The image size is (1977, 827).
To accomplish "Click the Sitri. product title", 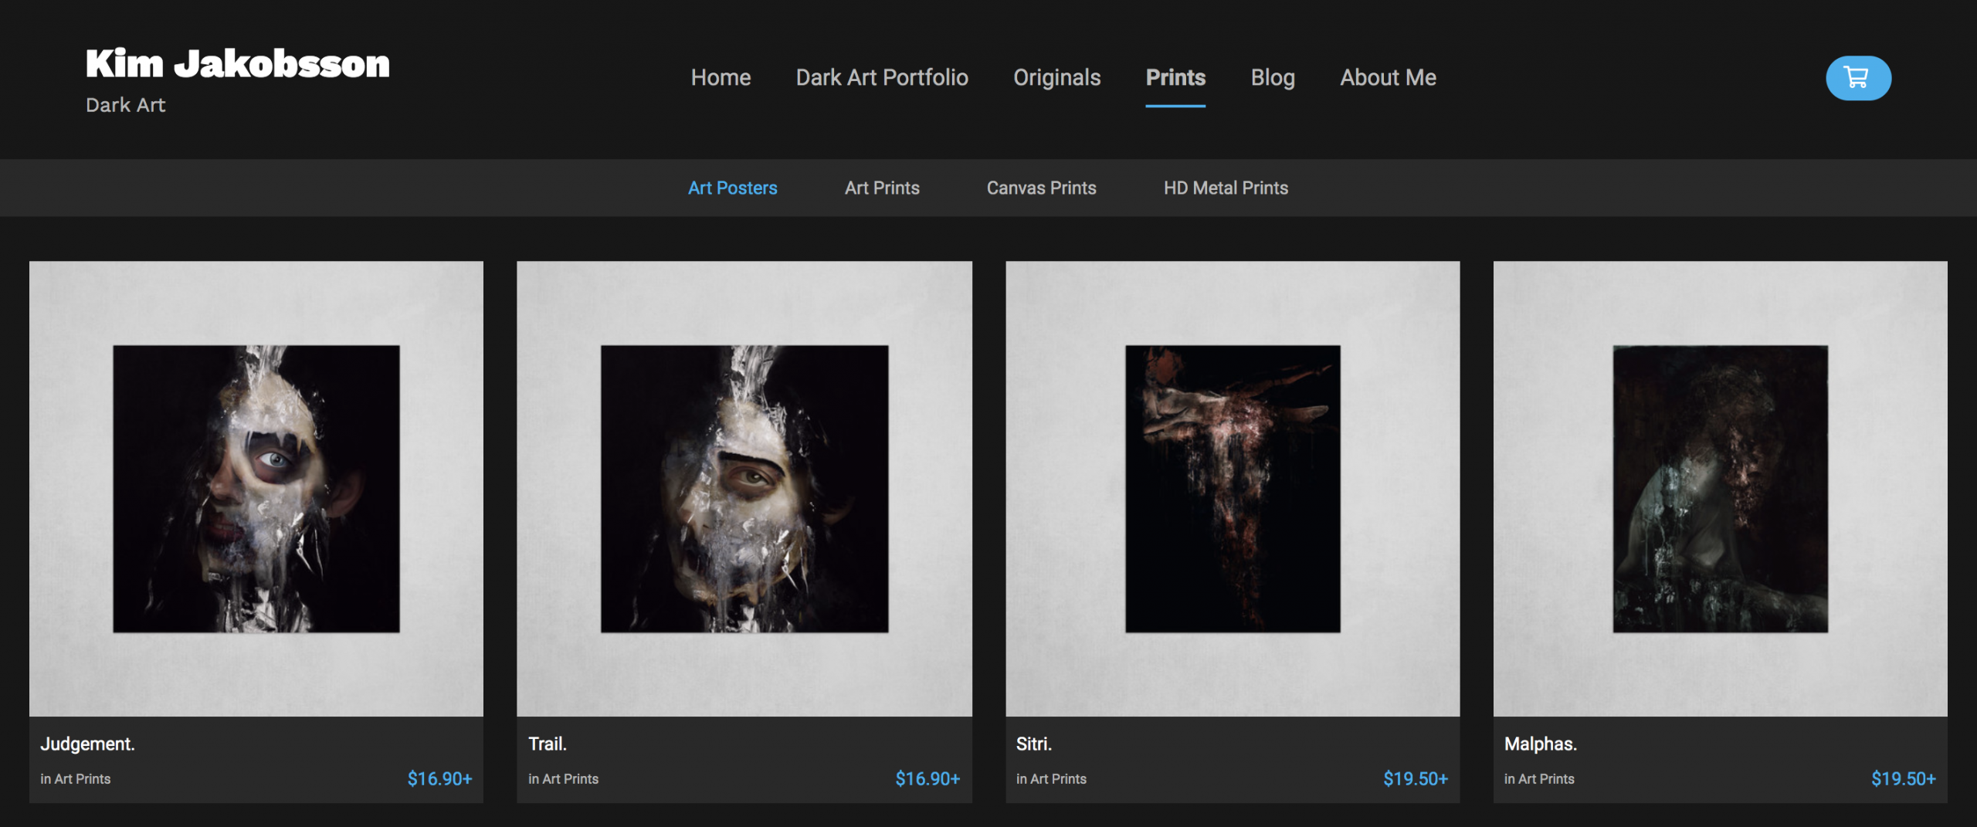I will 1034,744.
